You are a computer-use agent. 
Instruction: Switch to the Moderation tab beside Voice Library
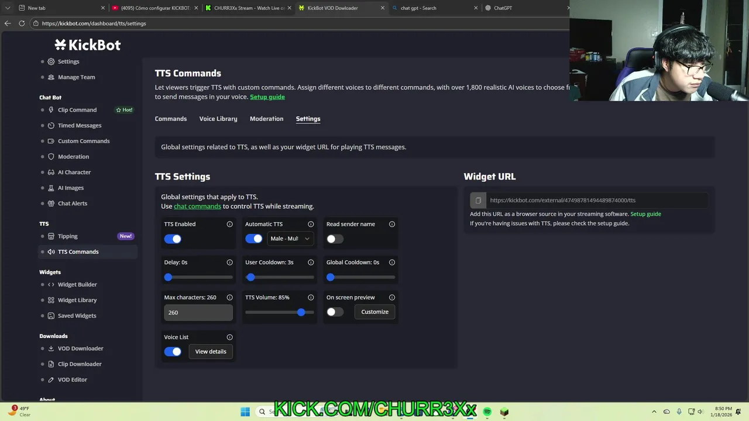pyautogui.click(x=266, y=119)
